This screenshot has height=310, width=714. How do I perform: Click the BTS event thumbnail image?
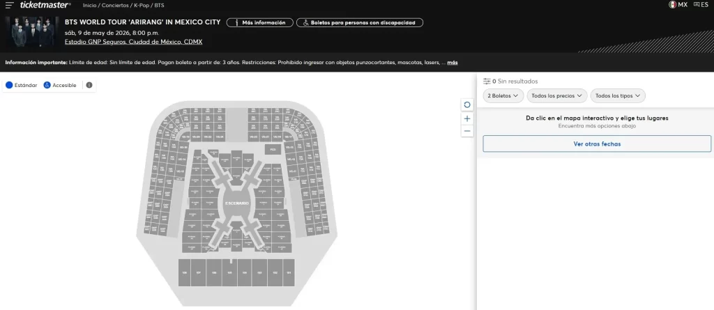[x=32, y=32]
